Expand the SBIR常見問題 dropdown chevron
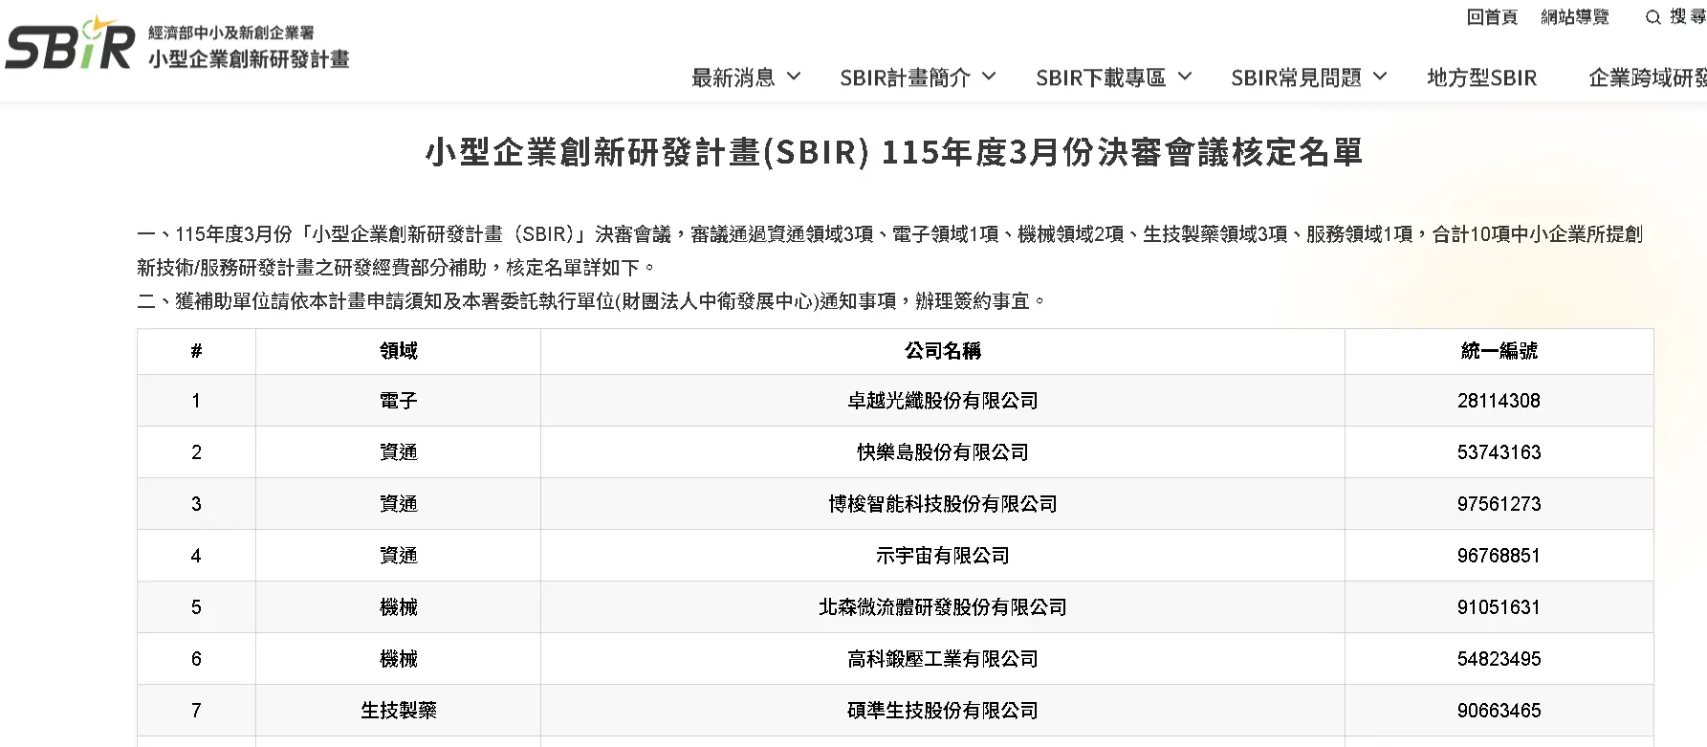The height and width of the screenshot is (747, 1707). (1380, 77)
